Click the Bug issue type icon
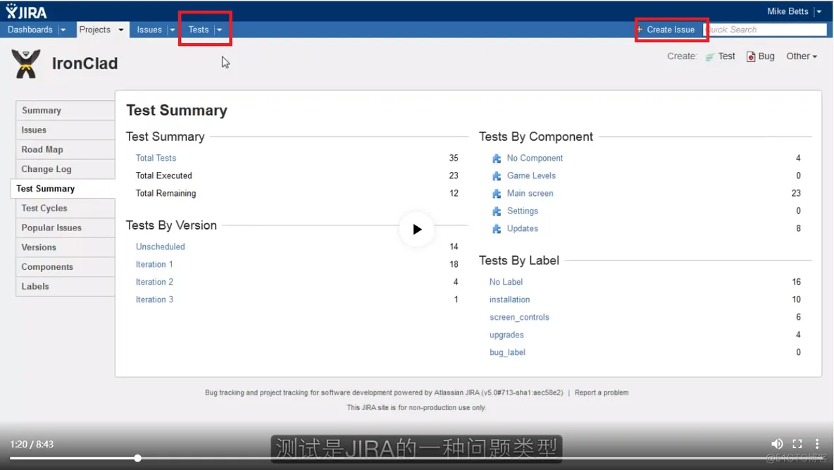 click(x=750, y=57)
